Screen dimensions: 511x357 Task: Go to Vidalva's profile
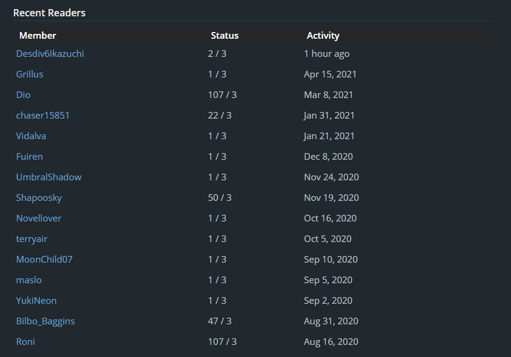pyautogui.click(x=31, y=136)
